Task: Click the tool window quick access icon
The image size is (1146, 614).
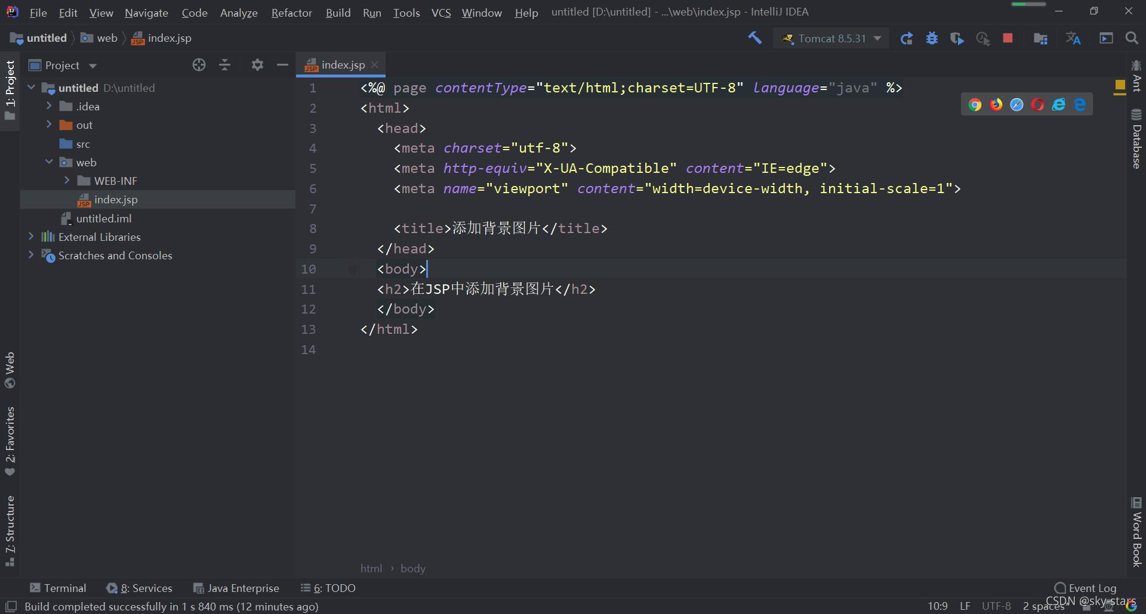Action: pos(11,606)
